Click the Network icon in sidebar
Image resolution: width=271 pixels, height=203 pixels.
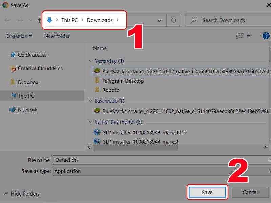pyautogui.click(x=13, y=109)
